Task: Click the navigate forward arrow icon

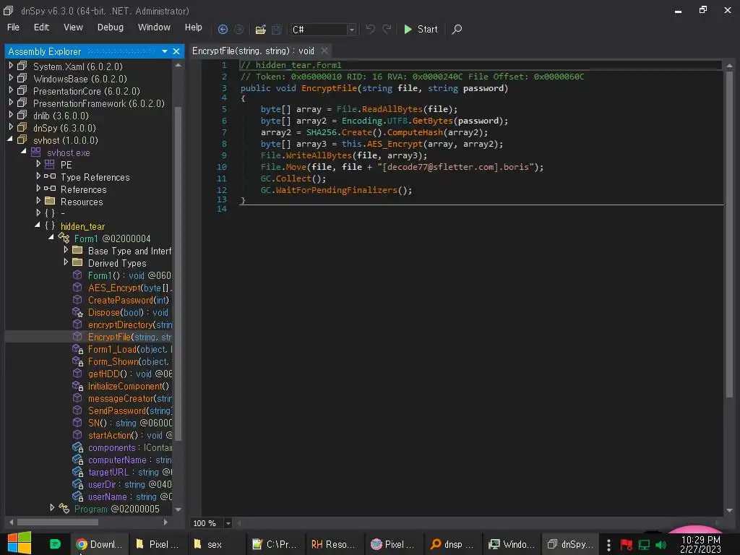Action: coord(238,29)
